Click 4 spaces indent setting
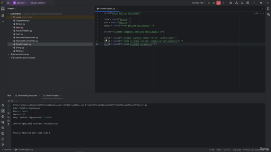 click(237, 150)
